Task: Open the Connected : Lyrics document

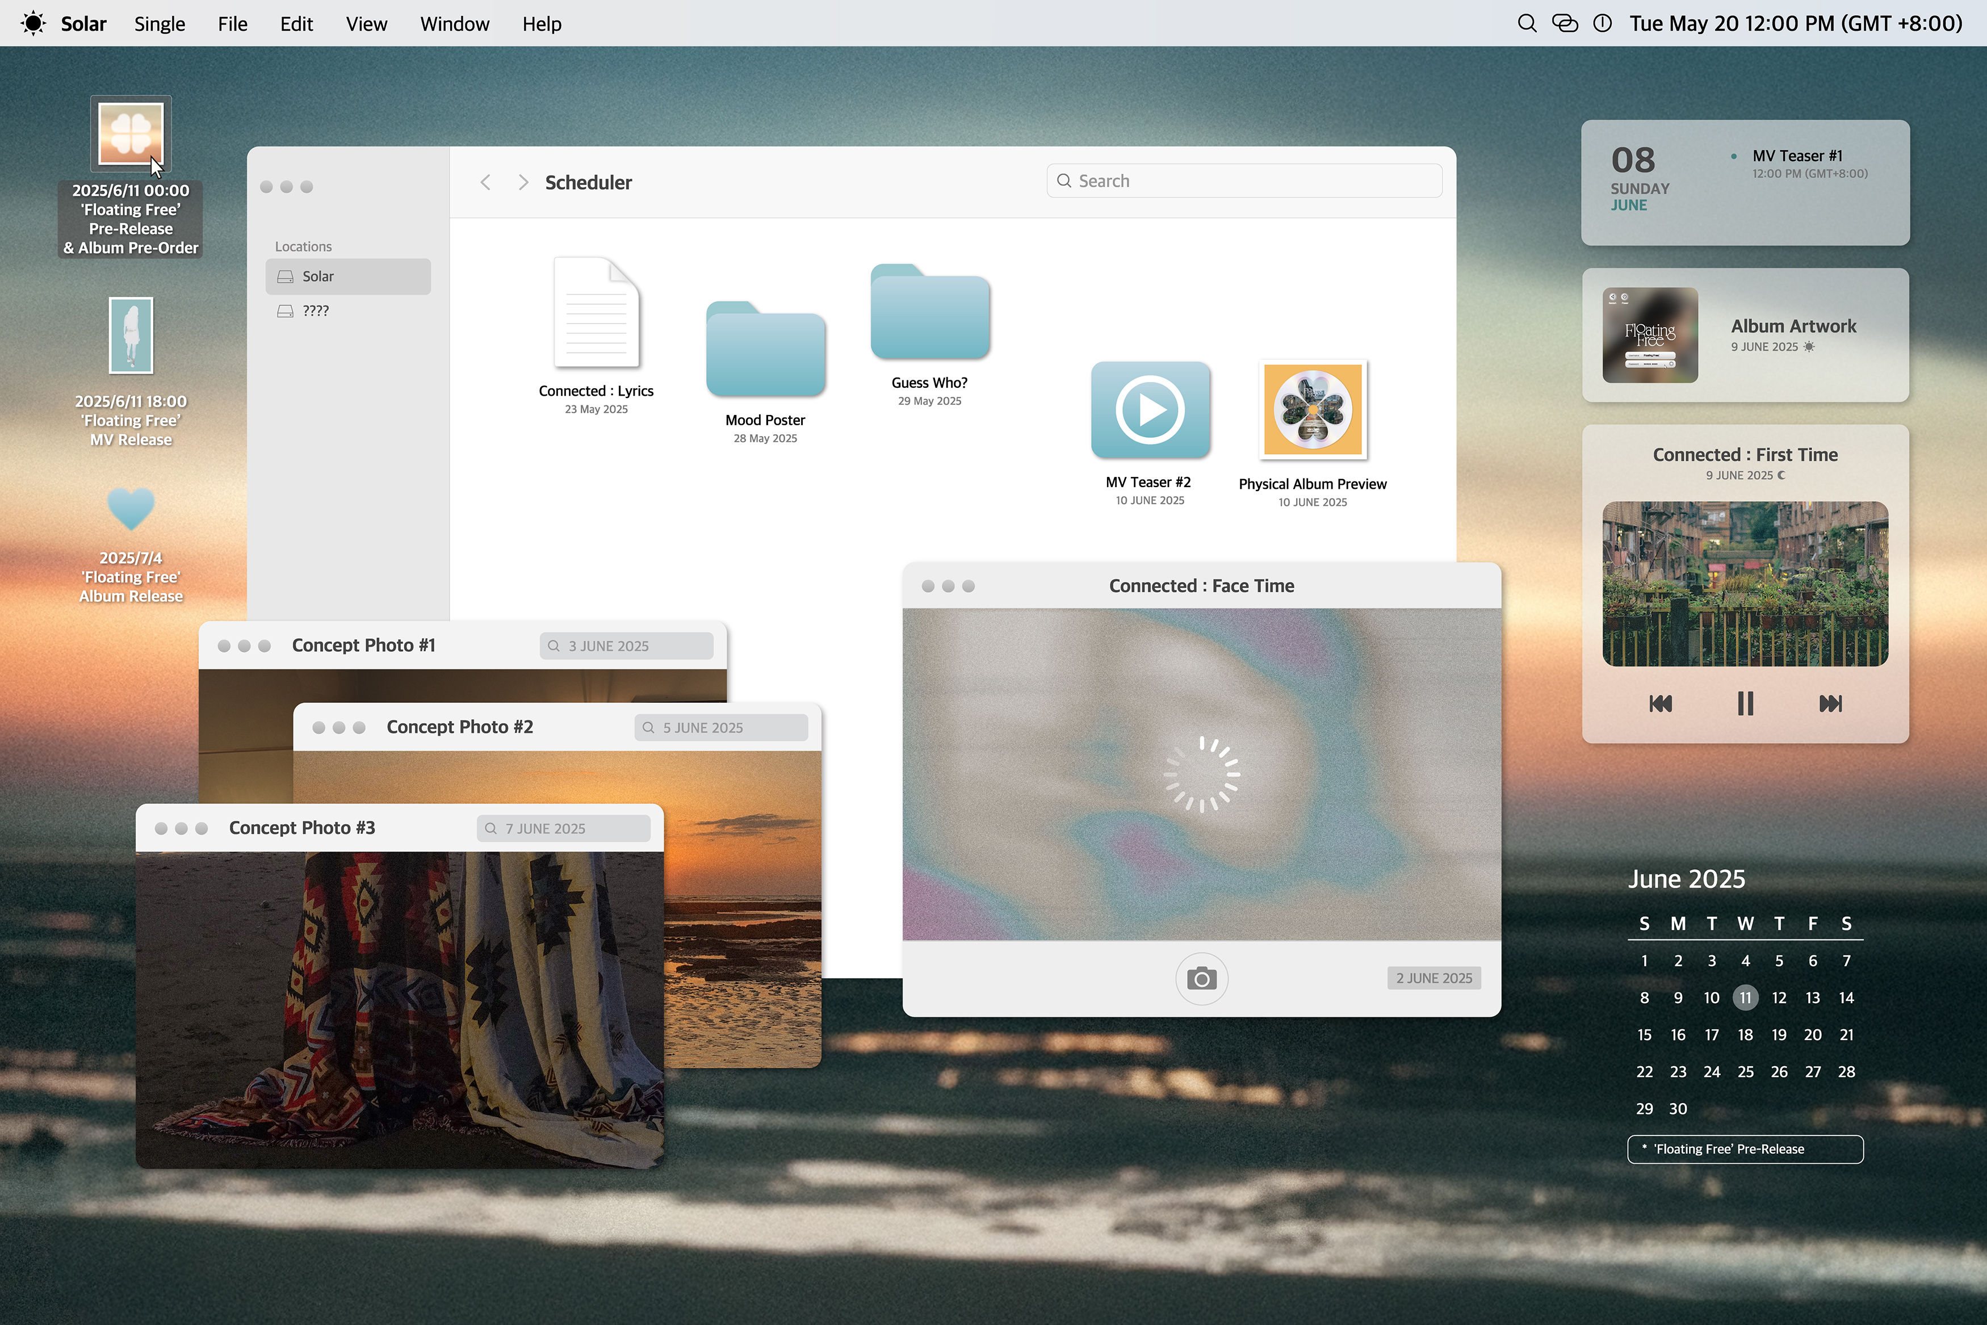Action: coord(597,313)
